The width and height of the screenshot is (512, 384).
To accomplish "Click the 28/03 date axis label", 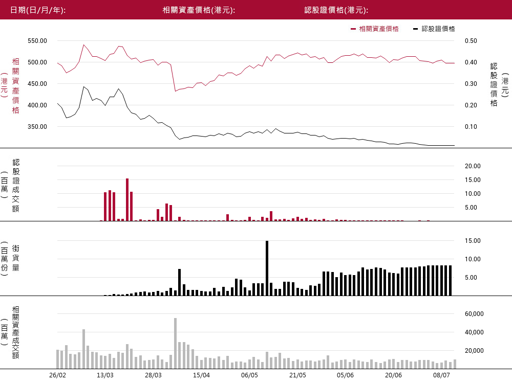I will tap(153, 375).
